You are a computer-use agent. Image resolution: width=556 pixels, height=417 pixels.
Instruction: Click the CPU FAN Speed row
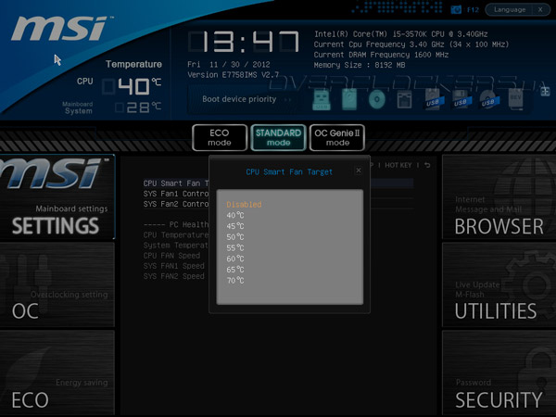tap(171, 256)
